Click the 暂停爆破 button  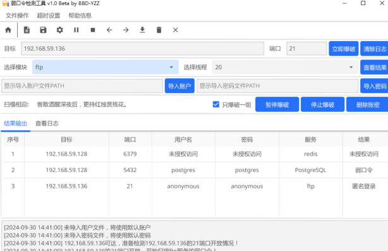point(277,104)
